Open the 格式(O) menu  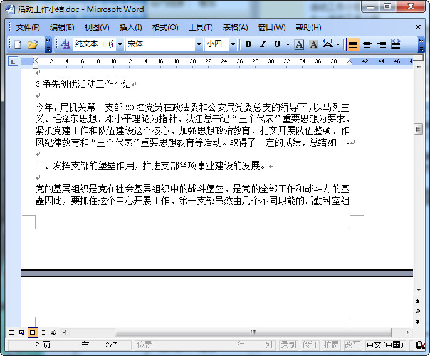[165, 28]
